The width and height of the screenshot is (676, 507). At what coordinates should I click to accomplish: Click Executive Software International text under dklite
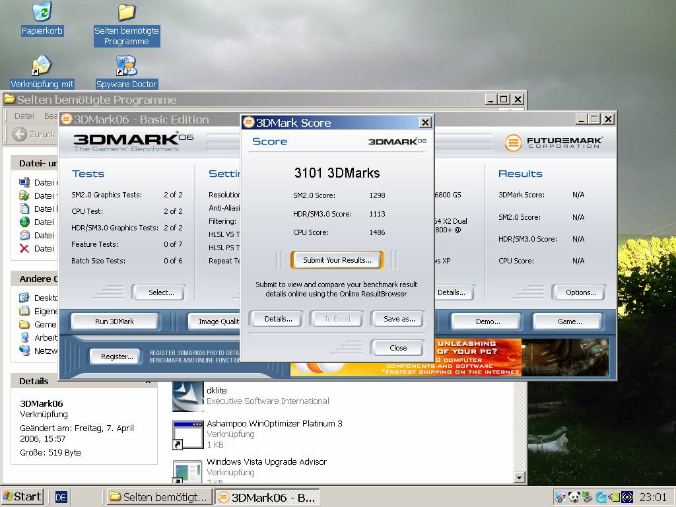point(268,401)
